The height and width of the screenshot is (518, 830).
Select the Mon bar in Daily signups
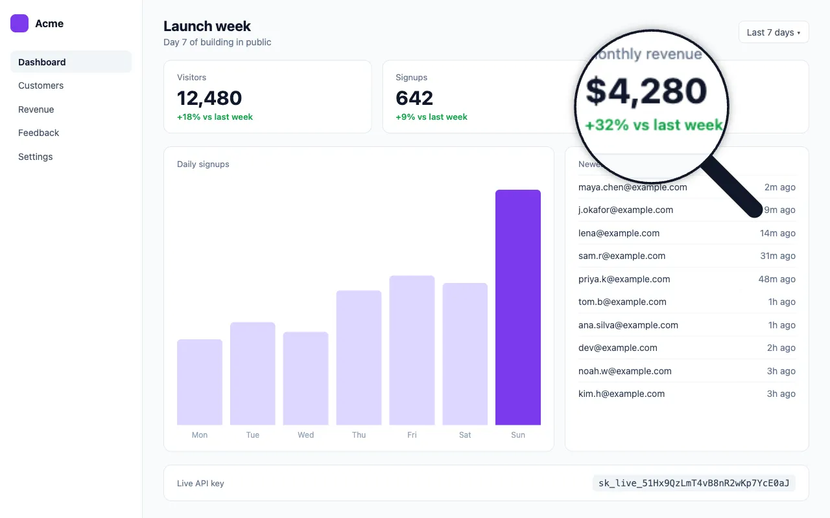pyautogui.click(x=200, y=382)
